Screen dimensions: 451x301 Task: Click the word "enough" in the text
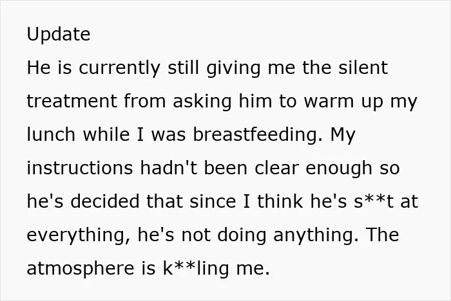[339, 169]
